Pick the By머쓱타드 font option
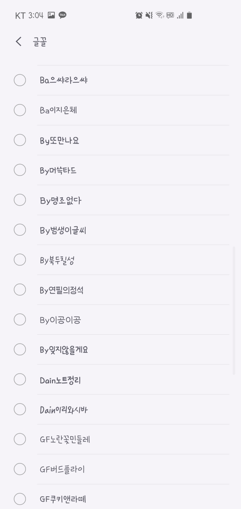 click(58, 170)
